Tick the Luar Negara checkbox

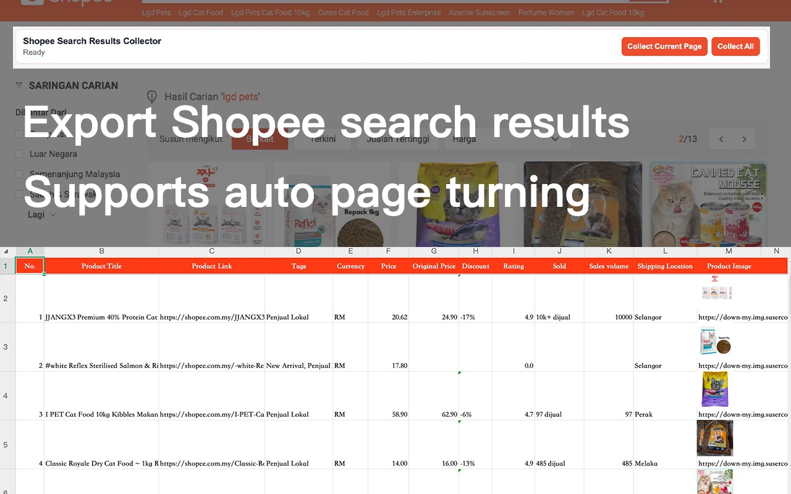(x=19, y=154)
